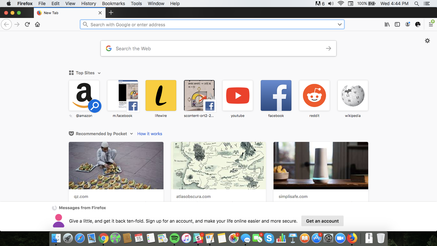This screenshot has height=246, width=437.
Task: Open the simplisafe.com sponsored story
Action: tap(321, 172)
